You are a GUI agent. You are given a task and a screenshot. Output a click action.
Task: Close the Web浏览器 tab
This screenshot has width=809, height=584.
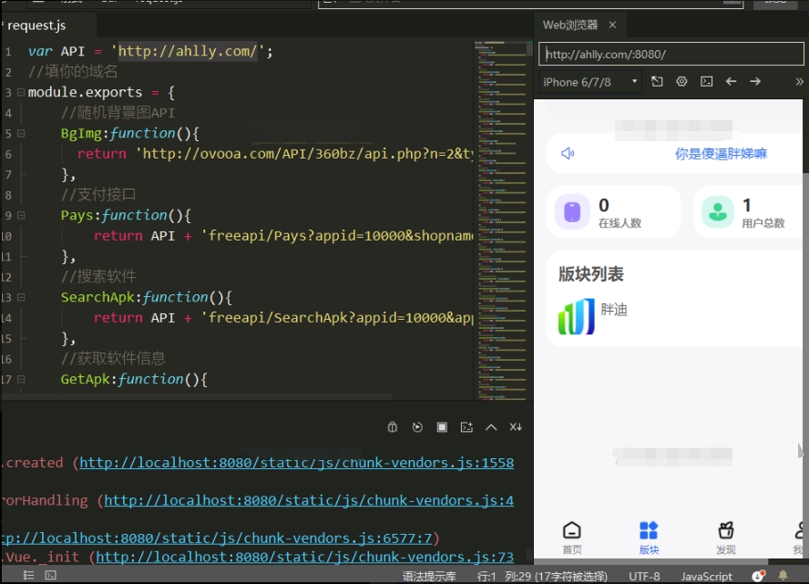pos(612,25)
